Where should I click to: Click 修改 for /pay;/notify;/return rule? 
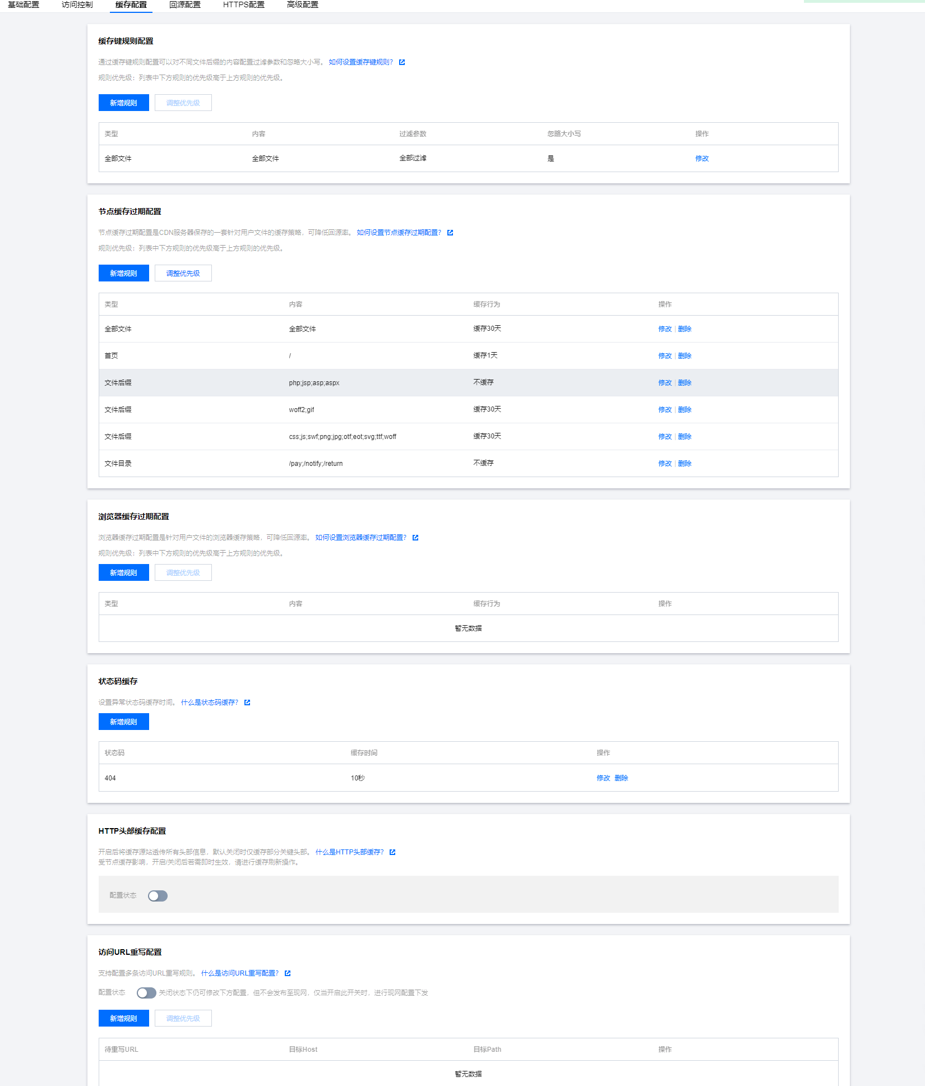(665, 464)
